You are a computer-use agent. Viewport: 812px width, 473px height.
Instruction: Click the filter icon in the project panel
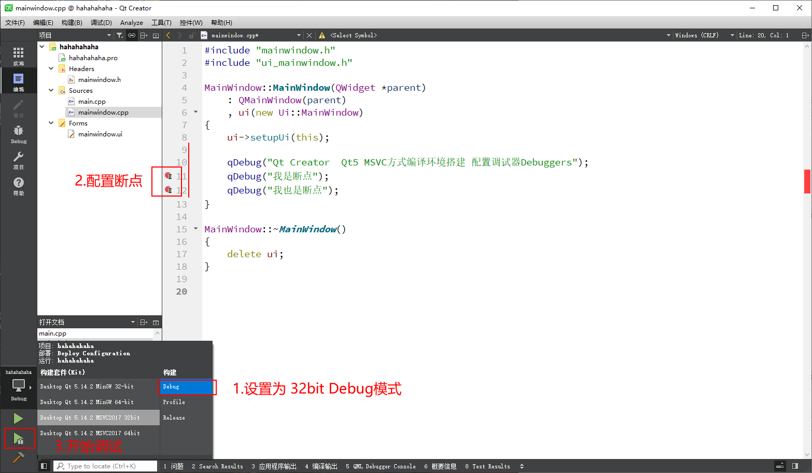coord(119,35)
